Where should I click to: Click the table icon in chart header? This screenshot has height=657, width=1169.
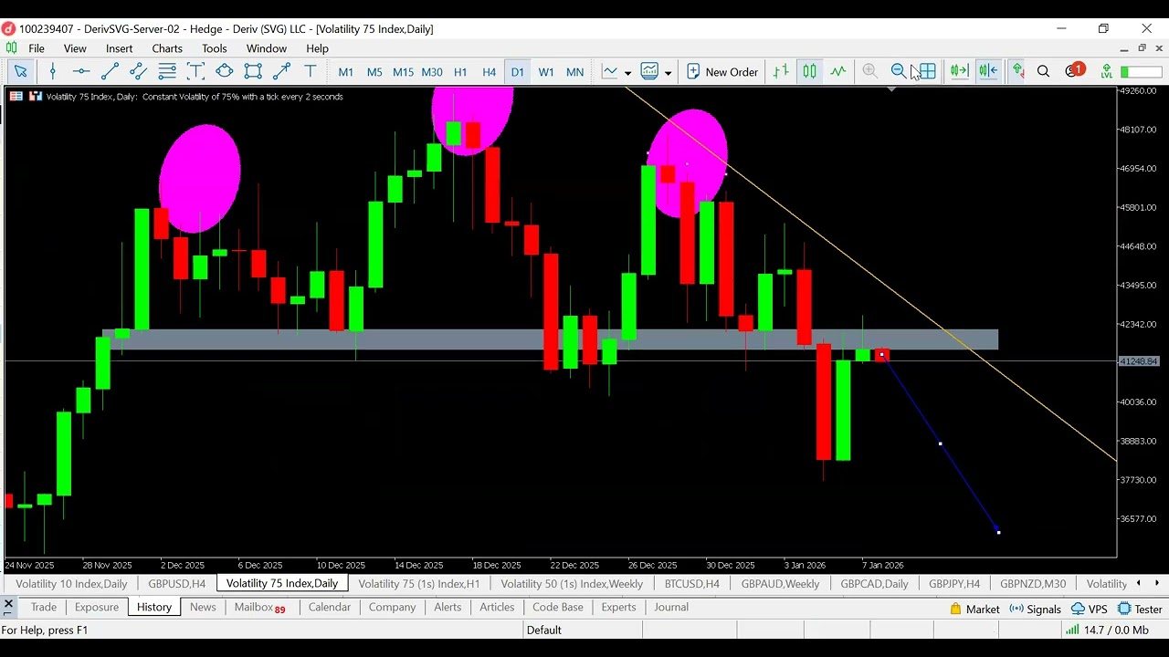(x=16, y=96)
